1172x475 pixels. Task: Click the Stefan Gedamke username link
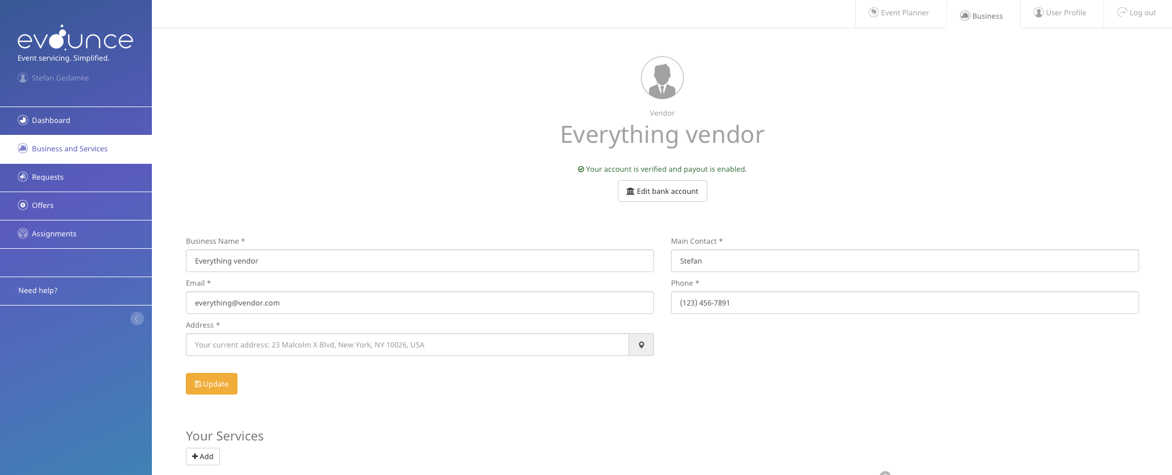coord(60,78)
